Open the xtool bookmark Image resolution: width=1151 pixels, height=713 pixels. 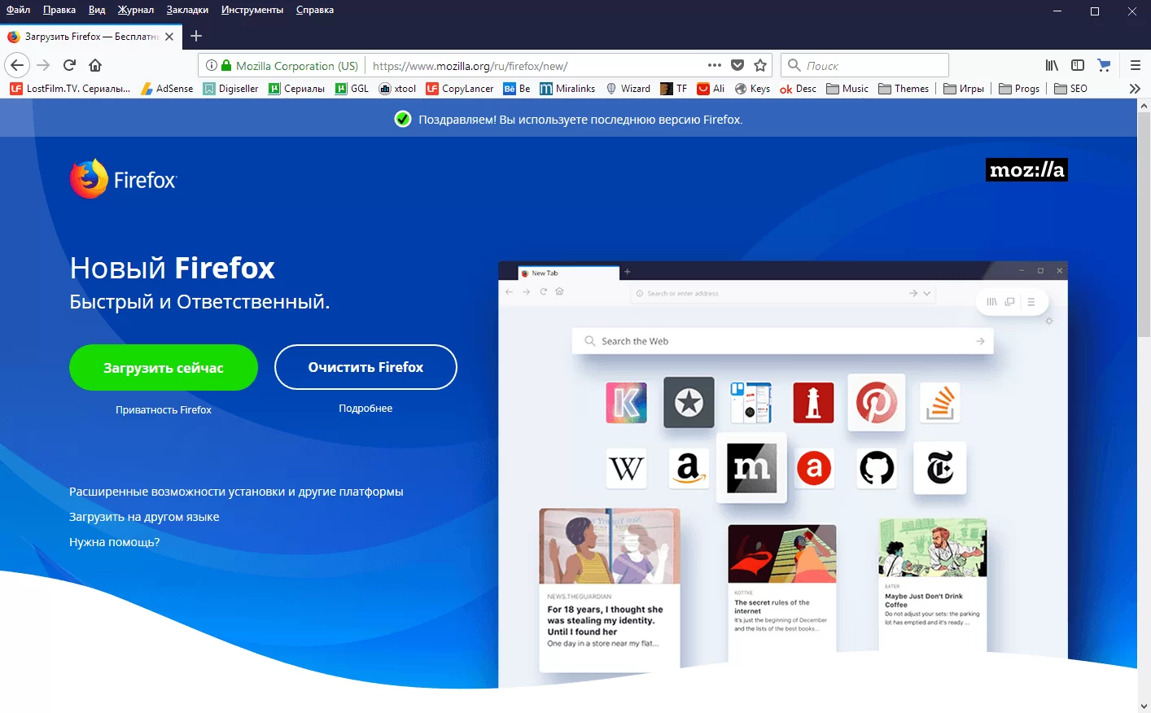(398, 89)
